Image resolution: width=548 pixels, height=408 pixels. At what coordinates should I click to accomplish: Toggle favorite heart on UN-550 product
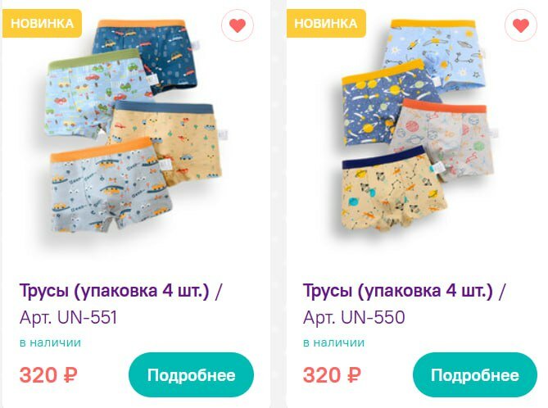(x=521, y=25)
